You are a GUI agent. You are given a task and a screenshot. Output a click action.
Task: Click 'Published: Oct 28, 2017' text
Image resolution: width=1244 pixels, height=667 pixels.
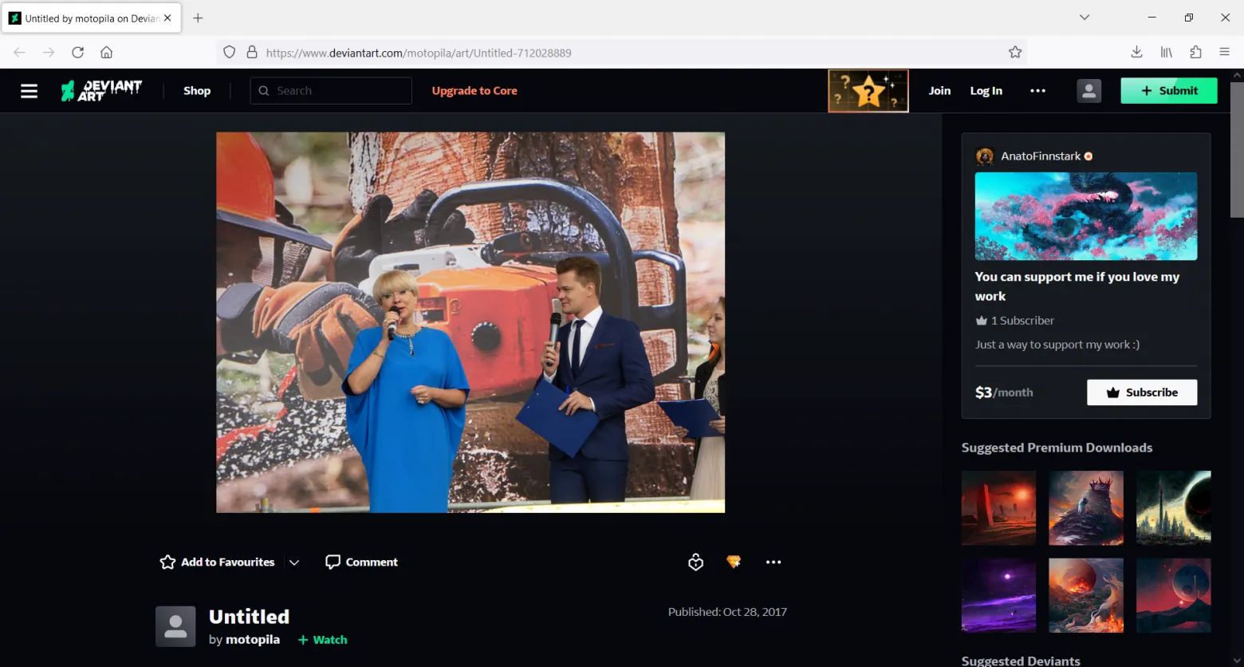coord(727,612)
